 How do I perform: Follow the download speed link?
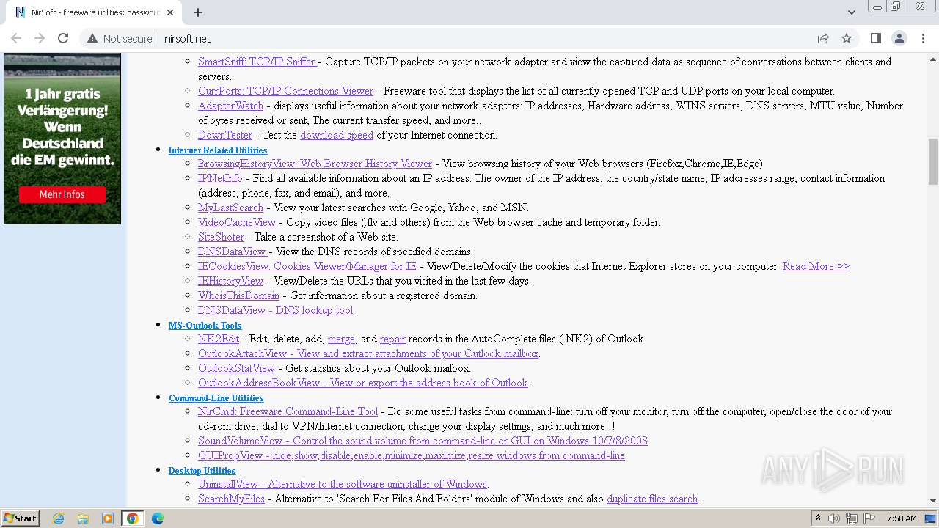tap(337, 135)
